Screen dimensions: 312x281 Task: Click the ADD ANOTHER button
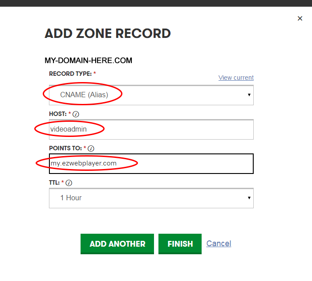click(x=117, y=244)
